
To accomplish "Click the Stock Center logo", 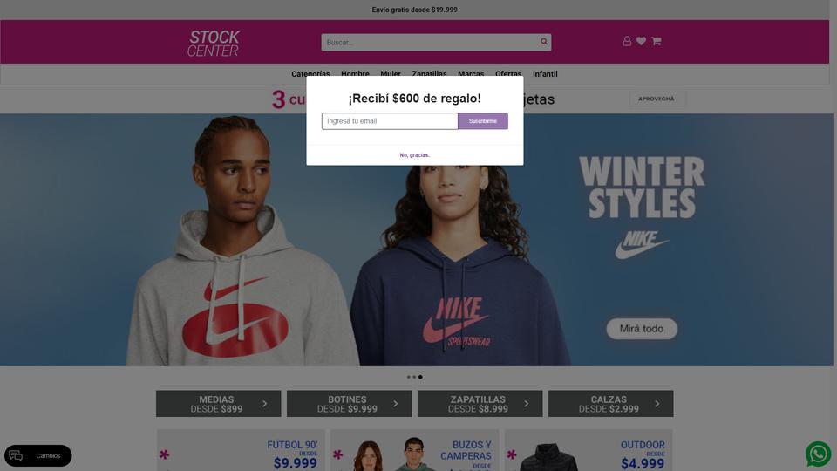I will pos(214,44).
